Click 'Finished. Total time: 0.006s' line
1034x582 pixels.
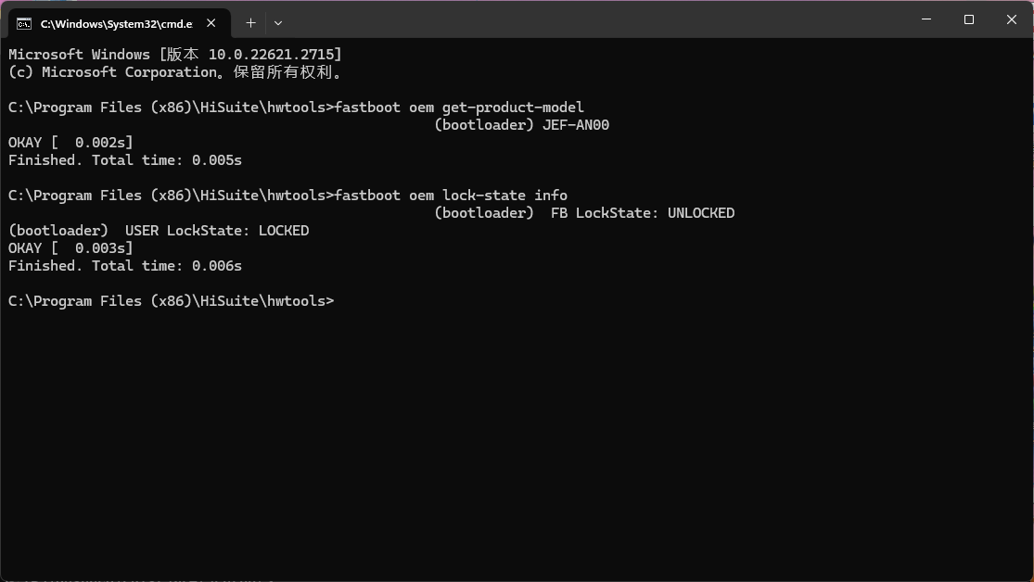tap(125, 266)
